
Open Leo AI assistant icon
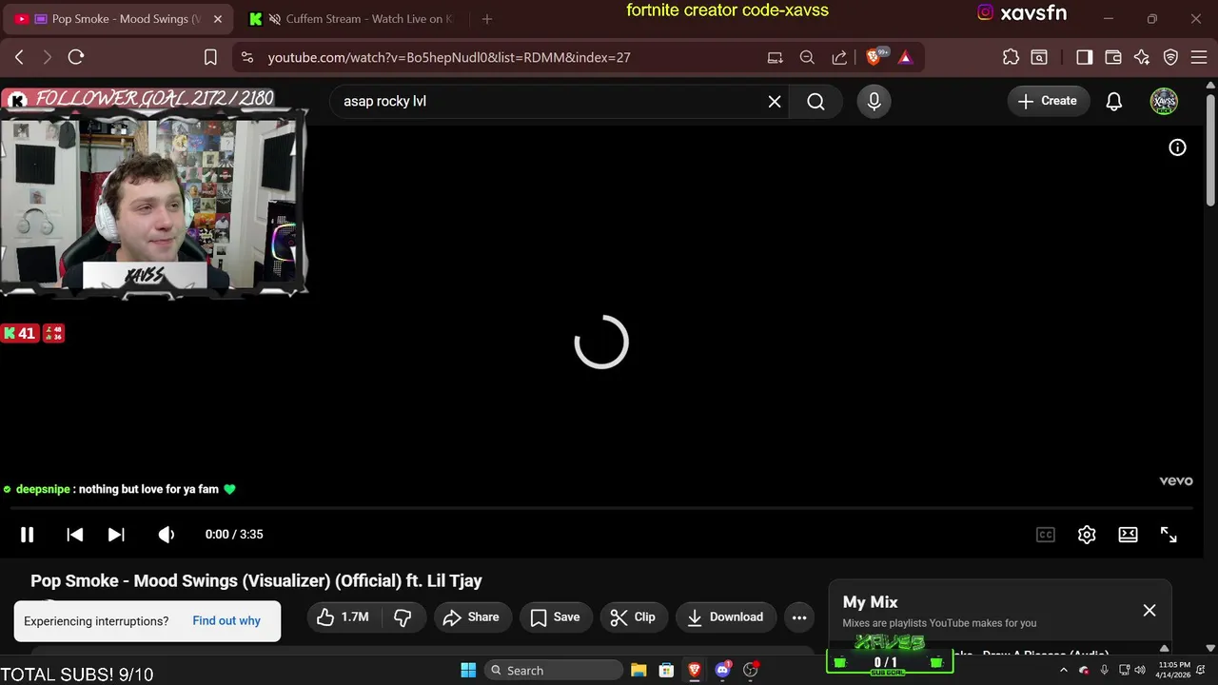point(1142,57)
